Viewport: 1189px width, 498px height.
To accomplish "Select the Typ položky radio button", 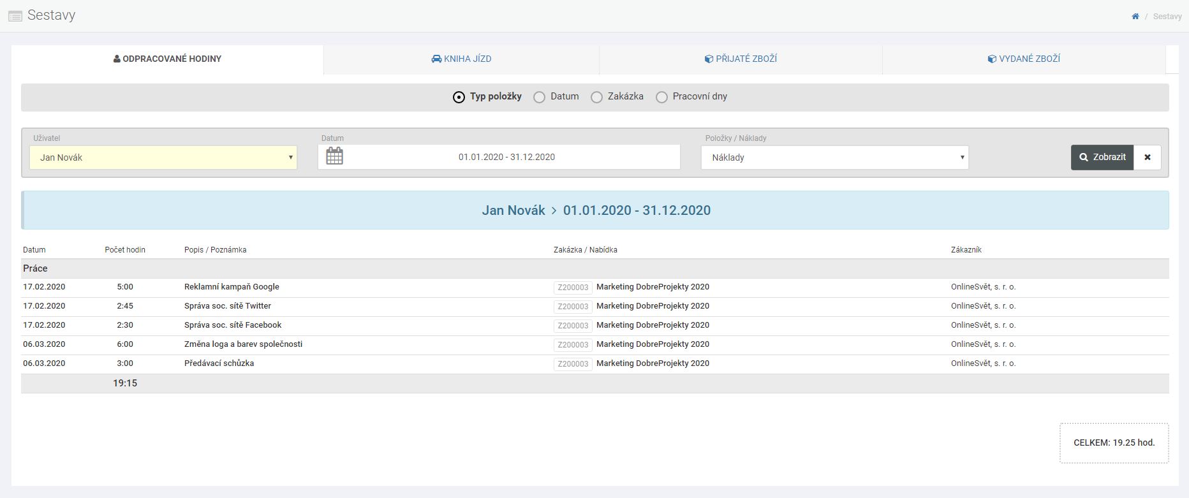I will 459,97.
